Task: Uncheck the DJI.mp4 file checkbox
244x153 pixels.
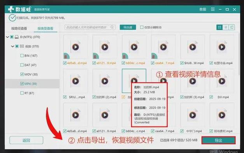Action: (211, 97)
